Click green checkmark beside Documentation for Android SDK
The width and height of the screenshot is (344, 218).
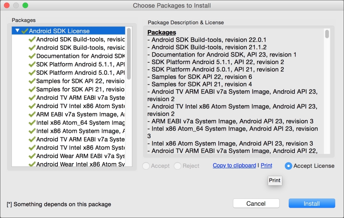pos(32,56)
